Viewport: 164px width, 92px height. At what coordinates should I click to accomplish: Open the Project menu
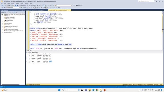(x=17, y=4)
